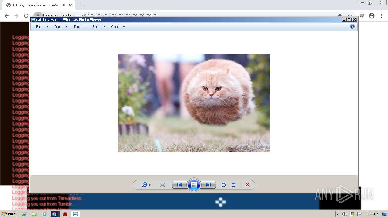Minimize the Windows Photo Viewer window
This screenshot has height=218, width=388.
[344, 20]
